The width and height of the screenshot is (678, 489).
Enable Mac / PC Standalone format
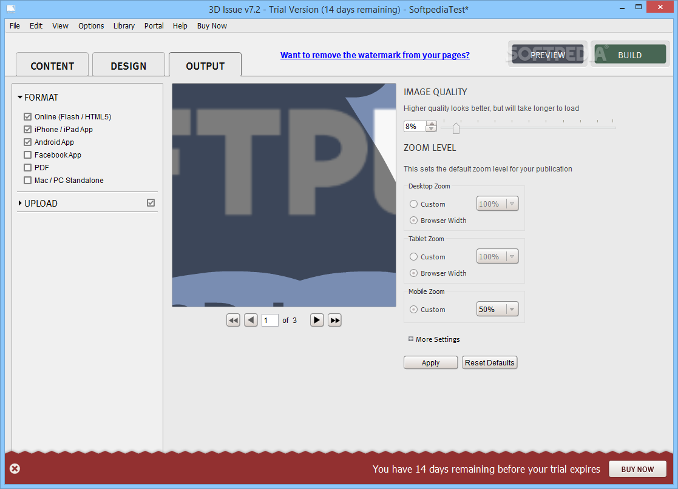coord(28,181)
